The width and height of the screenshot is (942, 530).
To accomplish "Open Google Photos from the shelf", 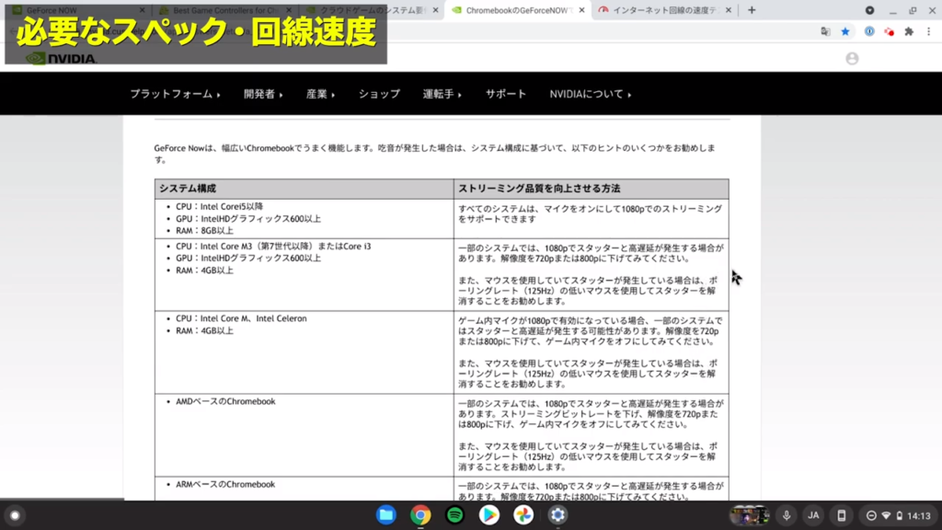I will click(523, 515).
